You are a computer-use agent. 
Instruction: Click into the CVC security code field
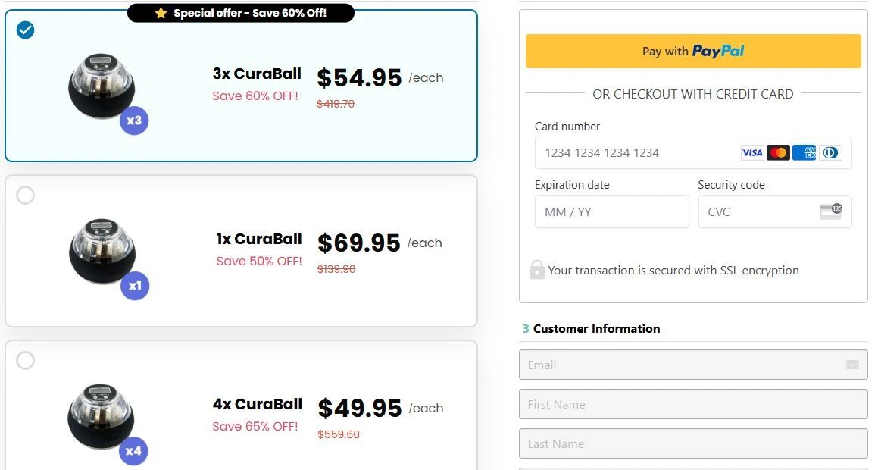[x=758, y=211]
